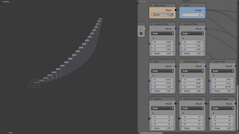Click the Result output socket of Scale Increment node

tap(206, 66)
